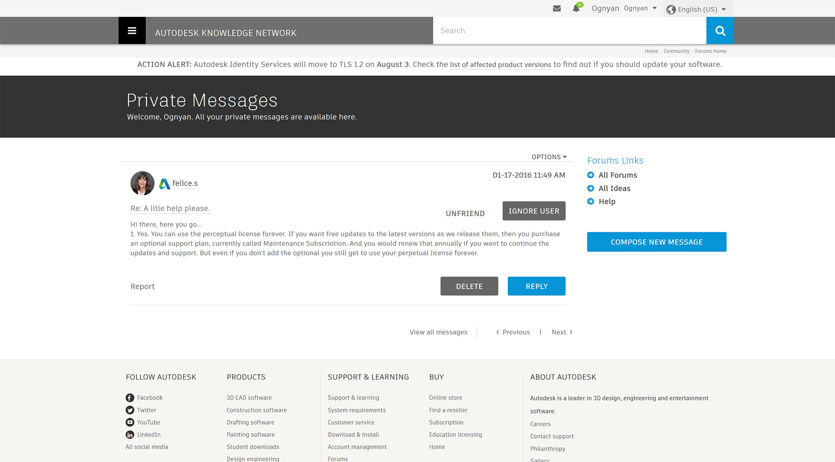Click into the Search input field
835x462 pixels.
pos(570,30)
